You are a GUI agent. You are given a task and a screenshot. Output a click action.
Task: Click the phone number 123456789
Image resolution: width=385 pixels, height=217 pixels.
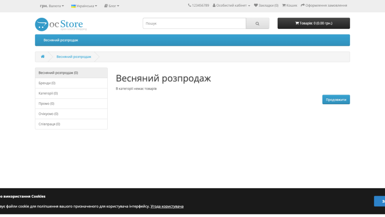200,5
